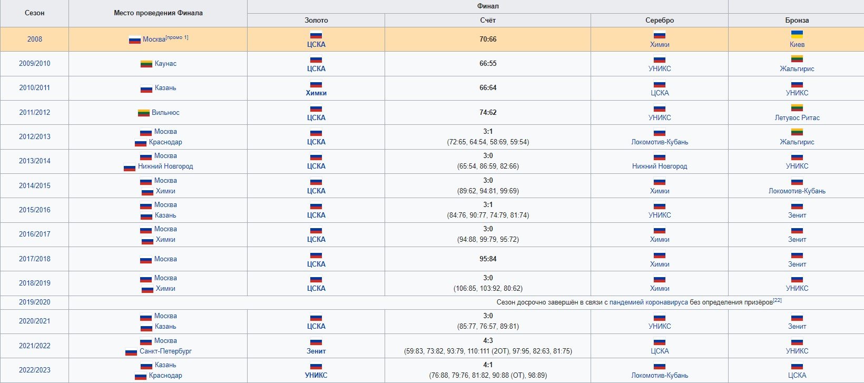Open the Санкт-Петербург venue link
This screenshot has height=383, width=864.
point(165,351)
